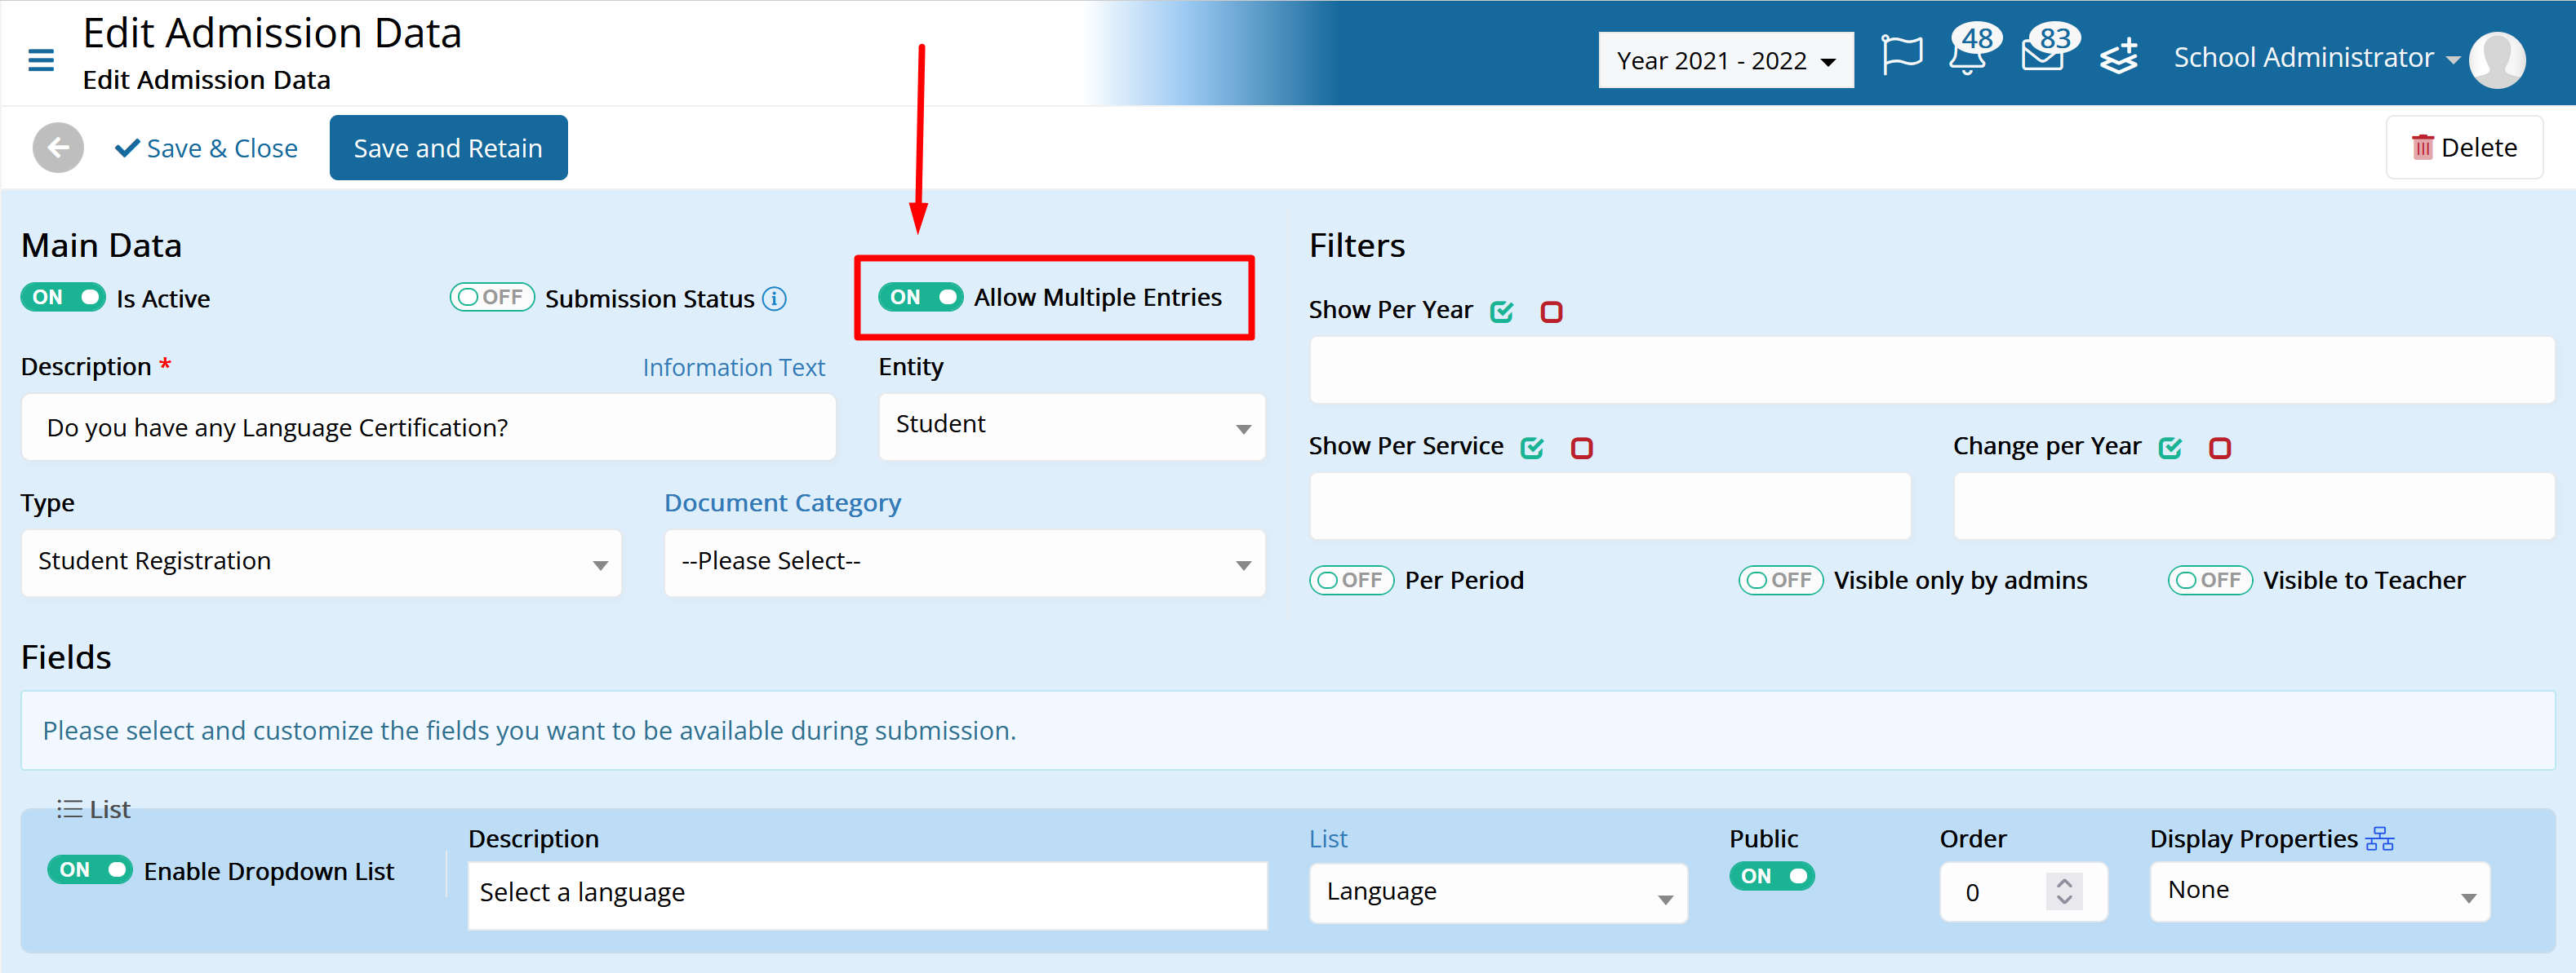The width and height of the screenshot is (2576, 973).
Task: Toggle the Per Period switch
Action: coord(1351,581)
